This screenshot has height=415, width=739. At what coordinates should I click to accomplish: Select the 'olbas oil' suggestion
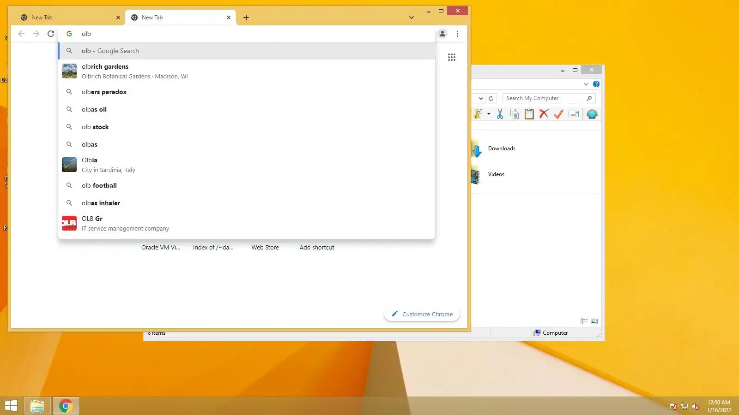247,109
